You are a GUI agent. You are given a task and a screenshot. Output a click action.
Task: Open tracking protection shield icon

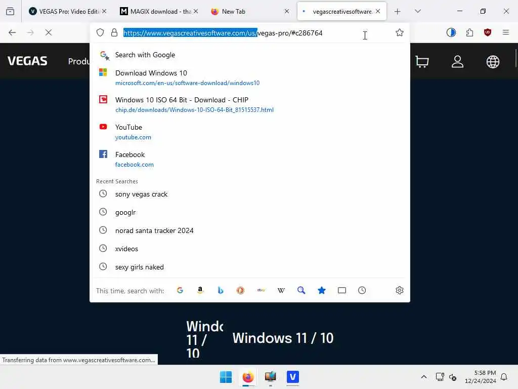click(100, 32)
